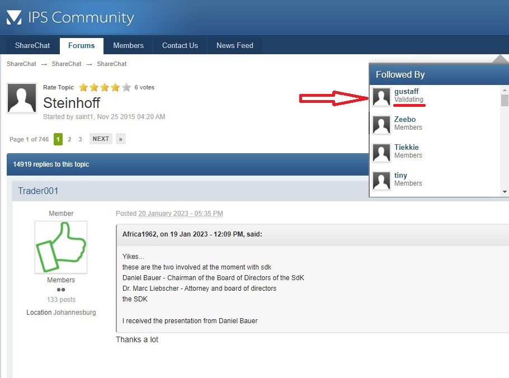Open gustaff's profile in Followed By list

tap(406, 91)
